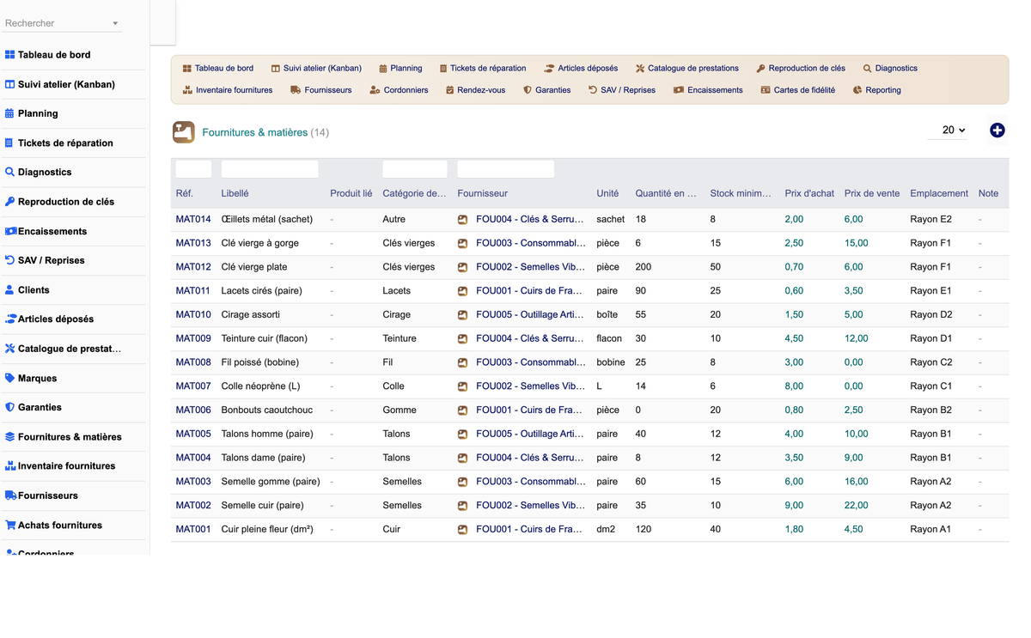Image resolution: width=1031 pixels, height=638 pixels.
Task: Click the Marques tag icon in sidebar
Action: point(10,378)
